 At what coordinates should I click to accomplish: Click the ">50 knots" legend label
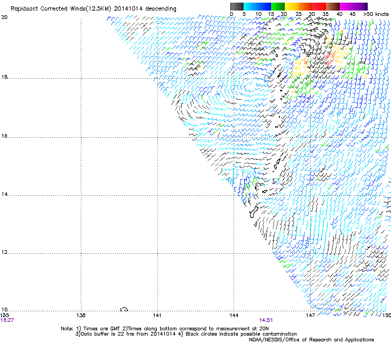pyautogui.click(x=376, y=14)
